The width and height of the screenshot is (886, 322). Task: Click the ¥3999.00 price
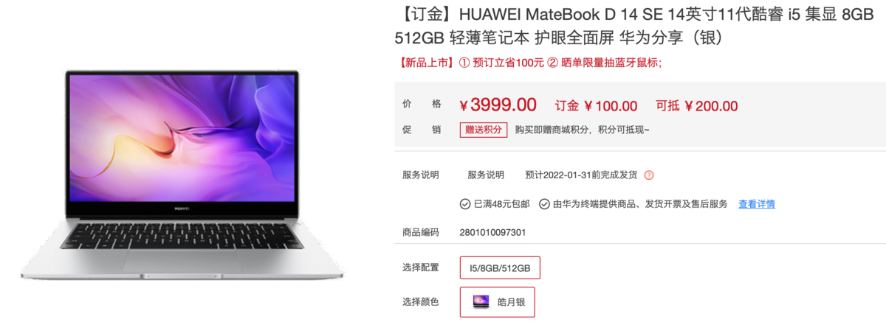pyautogui.click(x=498, y=105)
